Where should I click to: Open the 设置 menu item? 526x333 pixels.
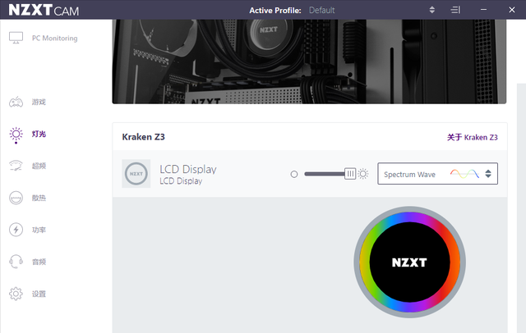click(x=39, y=294)
